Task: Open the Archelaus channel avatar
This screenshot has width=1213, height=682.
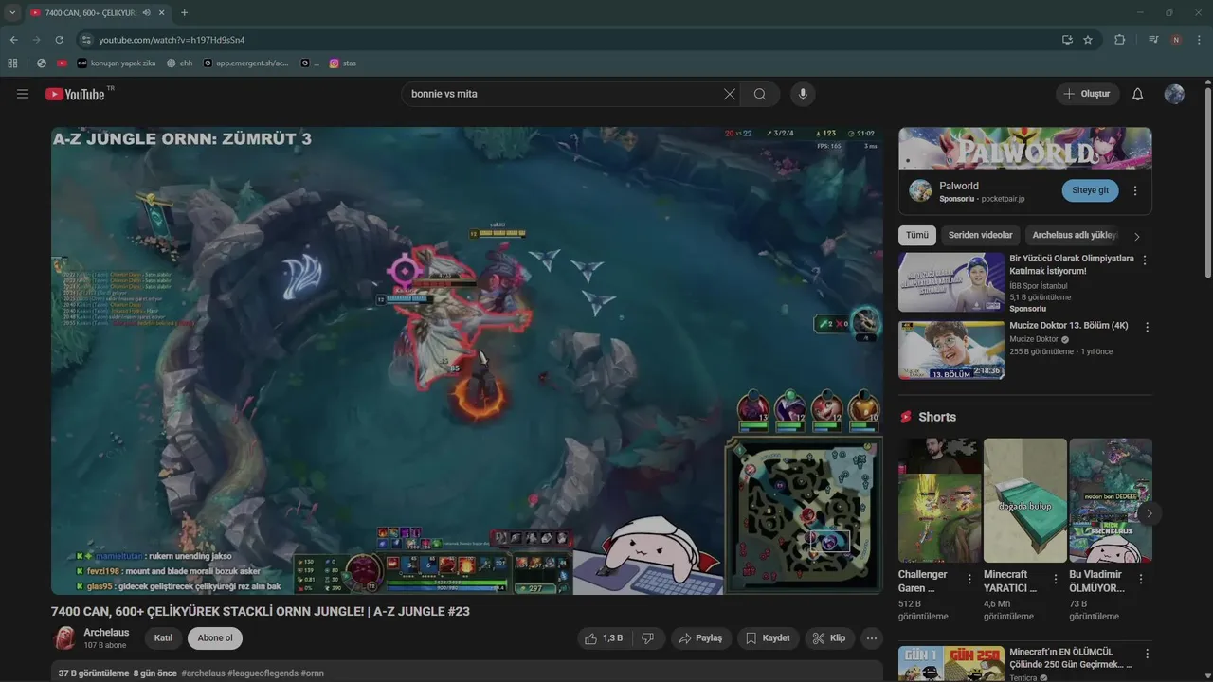Action: [64, 638]
